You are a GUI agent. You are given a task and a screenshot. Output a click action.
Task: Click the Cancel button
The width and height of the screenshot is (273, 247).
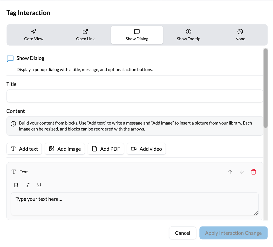[182, 233]
